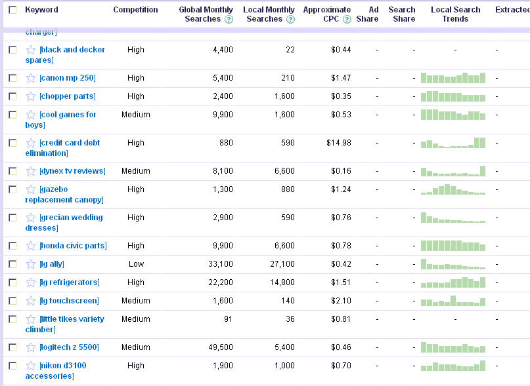Screen dimensions: 530x386
Task: Sort by the Competition column header
Action: tap(135, 10)
